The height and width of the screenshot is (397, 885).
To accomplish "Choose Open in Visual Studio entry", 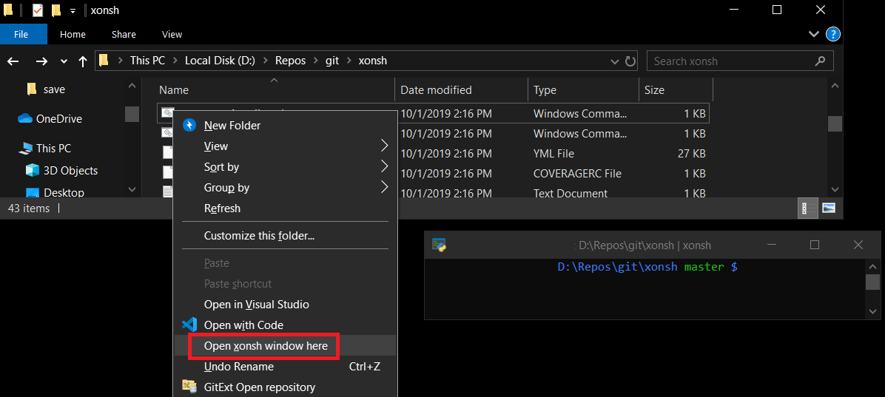I will pos(285,305).
